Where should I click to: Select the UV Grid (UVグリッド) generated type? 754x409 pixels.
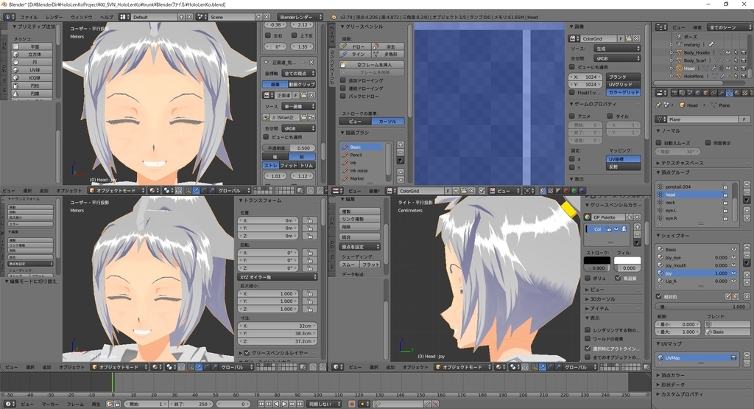(x=623, y=85)
